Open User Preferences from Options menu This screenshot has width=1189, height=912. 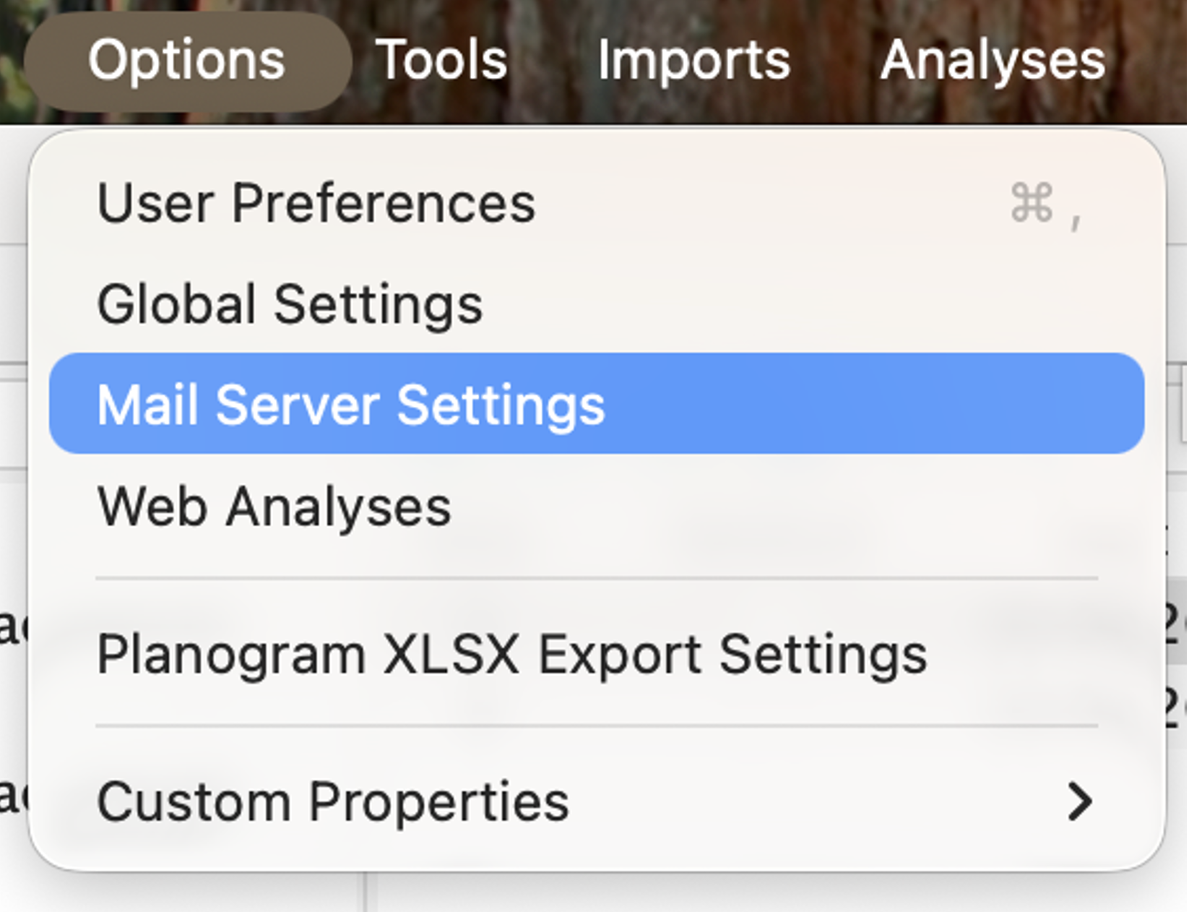click(597, 203)
